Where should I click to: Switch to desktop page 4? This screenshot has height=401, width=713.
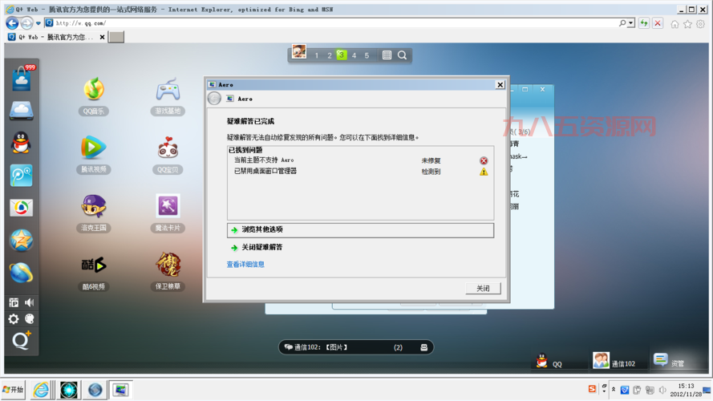coord(354,55)
